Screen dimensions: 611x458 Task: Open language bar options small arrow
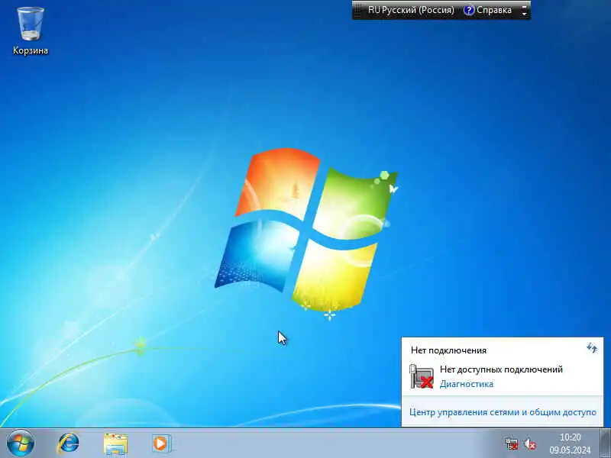click(524, 15)
